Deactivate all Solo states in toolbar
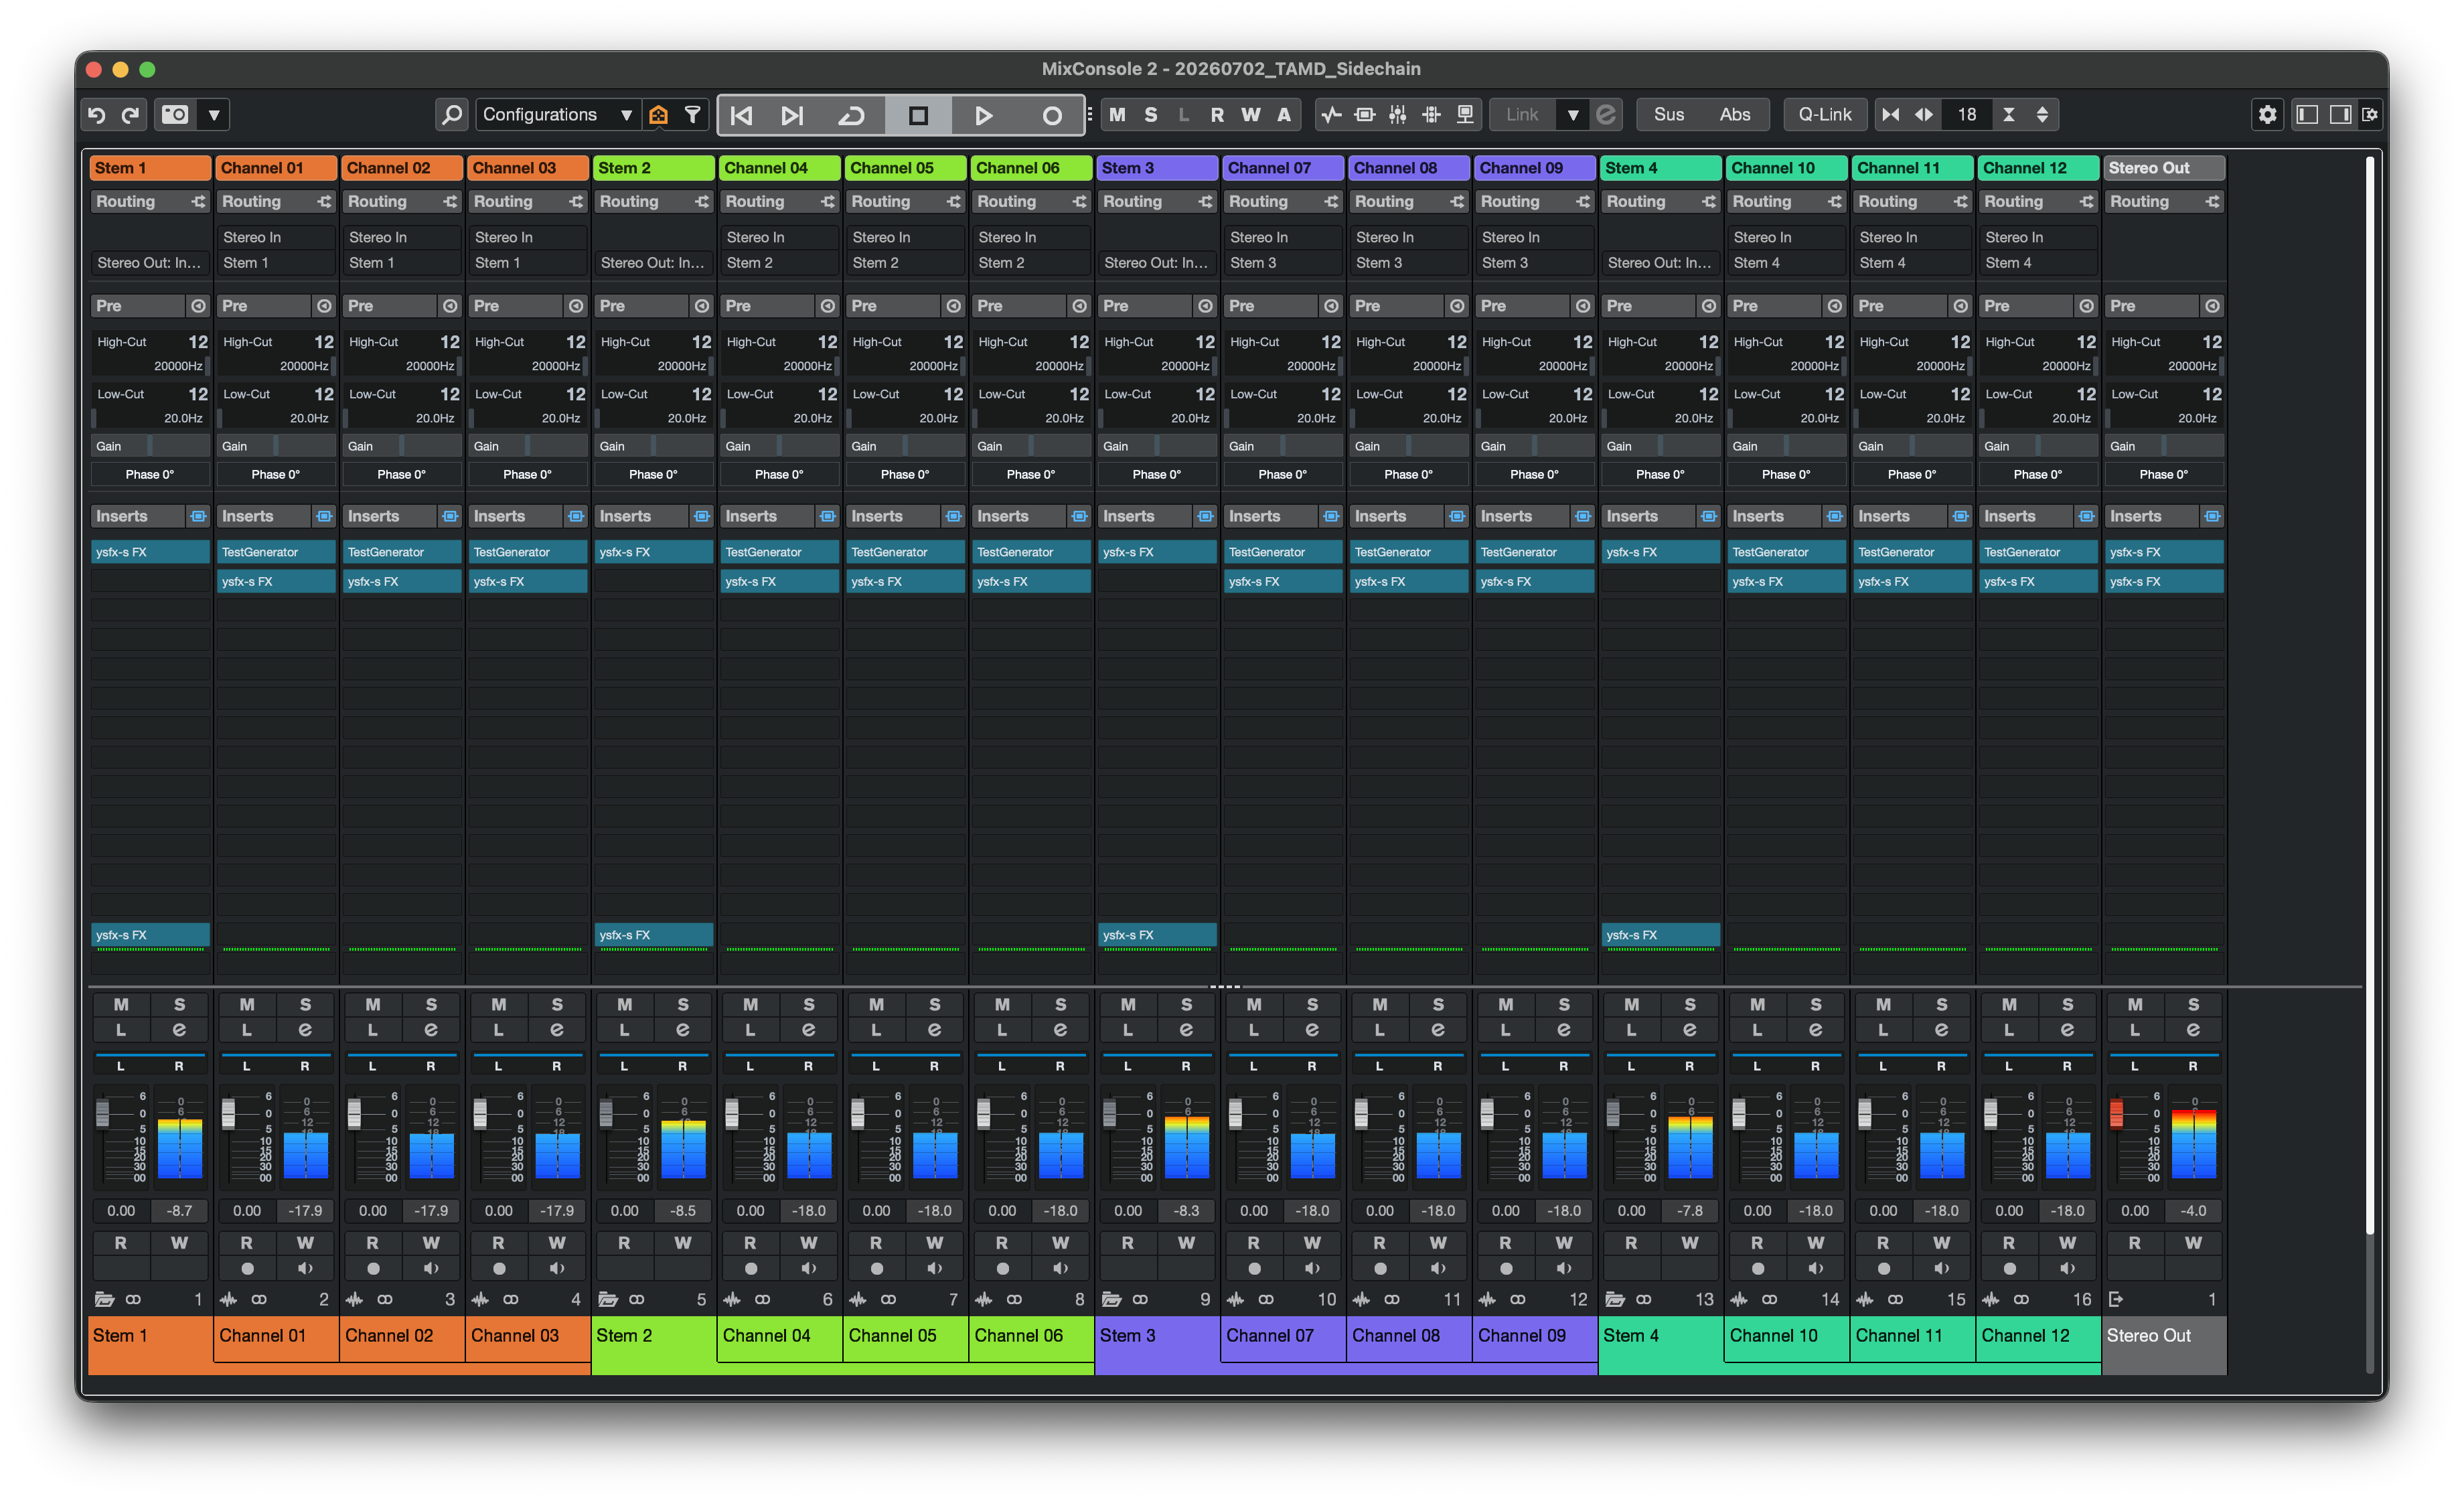This screenshot has width=2464, height=1501. [1151, 115]
